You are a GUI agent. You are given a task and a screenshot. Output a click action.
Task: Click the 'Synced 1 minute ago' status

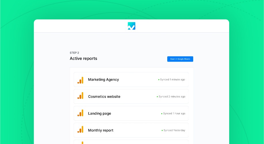pos(172,79)
